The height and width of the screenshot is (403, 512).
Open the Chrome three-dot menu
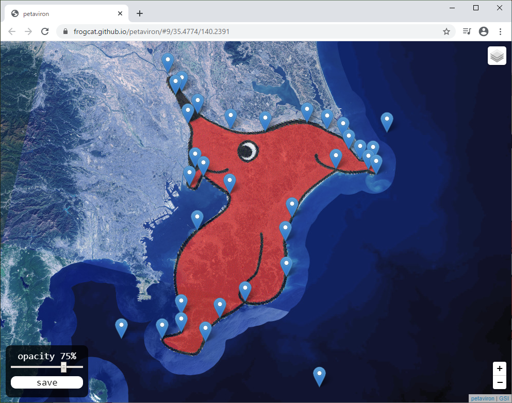[x=500, y=31]
